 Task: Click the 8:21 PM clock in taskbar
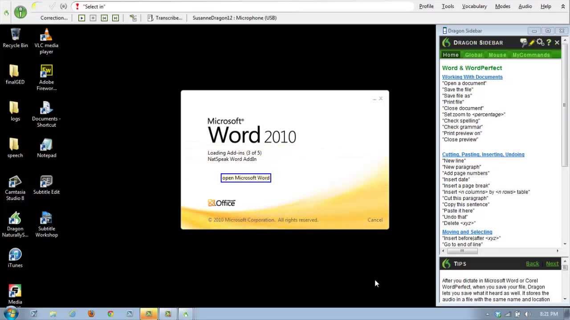(x=549, y=314)
